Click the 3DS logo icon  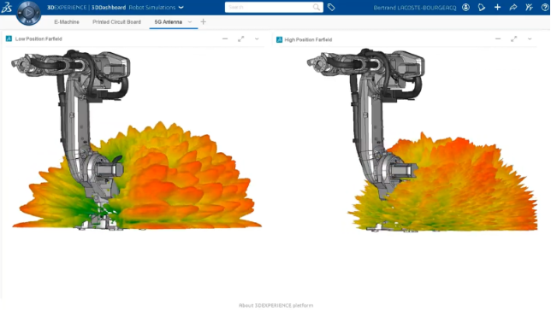(x=7, y=7)
